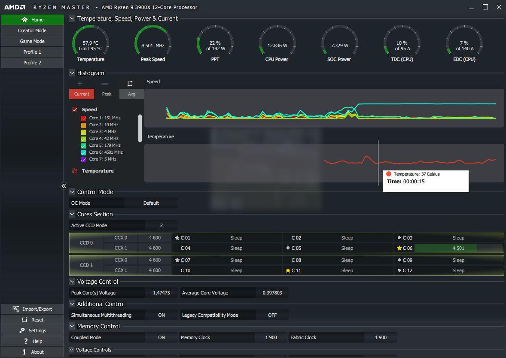Click the histogram zoom-in plus icon
Image resolution: width=506 pixels, height=358 pixels.
point(80,84)
